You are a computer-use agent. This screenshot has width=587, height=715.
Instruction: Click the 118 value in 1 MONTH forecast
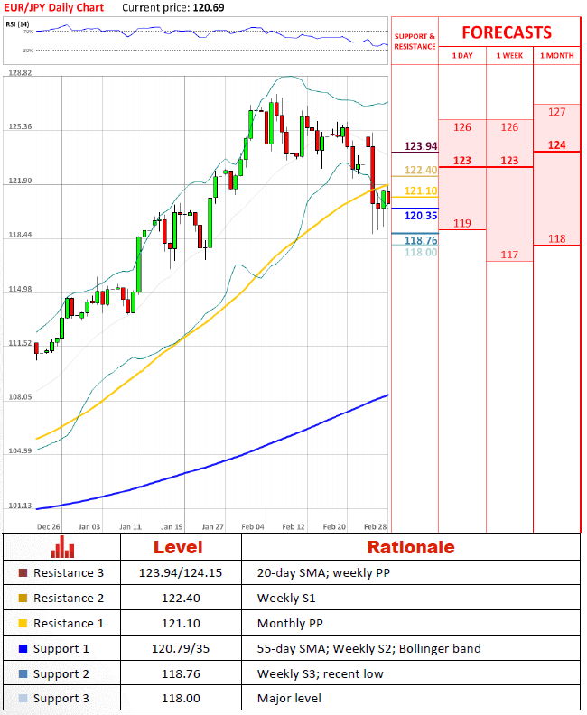pos(557,238)
